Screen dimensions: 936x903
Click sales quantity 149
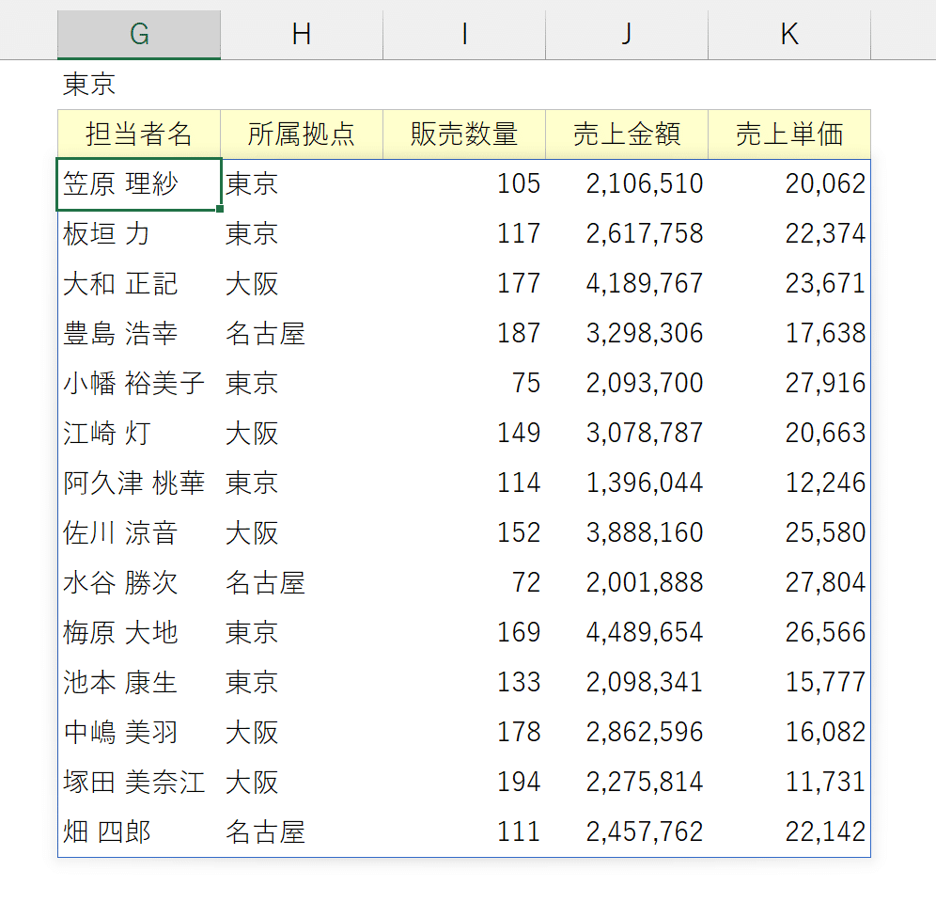464,434
